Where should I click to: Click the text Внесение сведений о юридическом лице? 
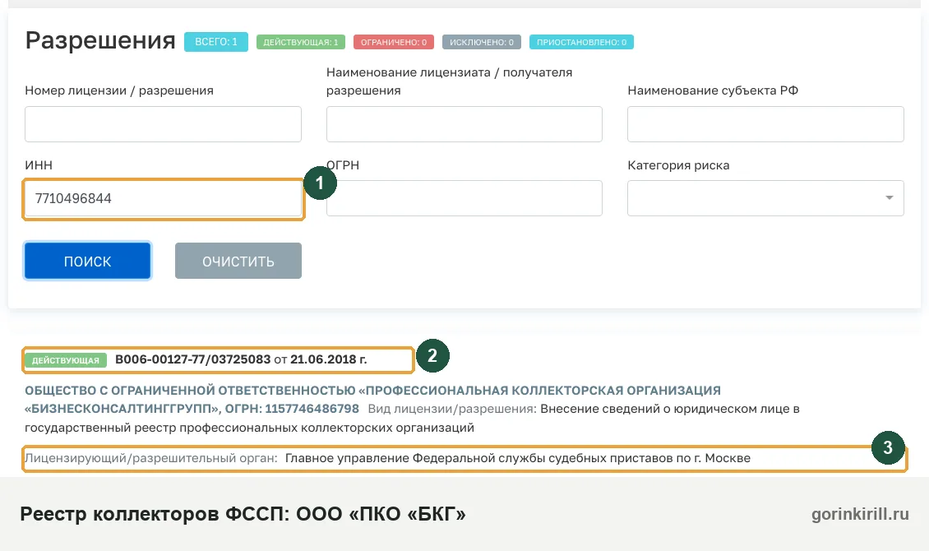[665, 409]
